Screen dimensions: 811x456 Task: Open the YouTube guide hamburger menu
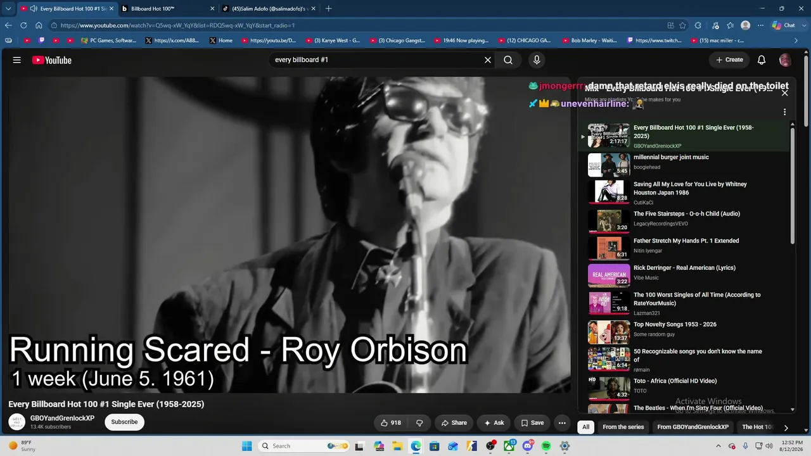pos(17,60)
